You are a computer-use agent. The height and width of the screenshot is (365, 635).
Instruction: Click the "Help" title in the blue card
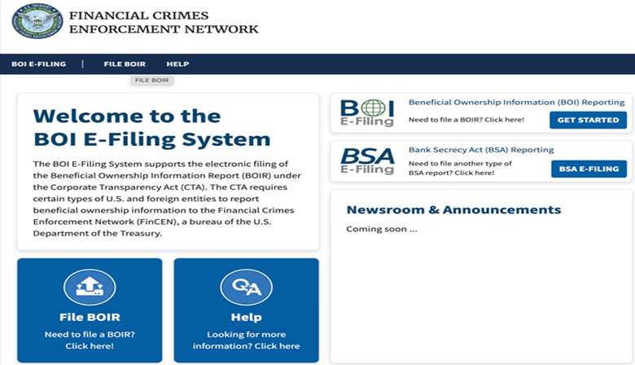(x=246, y=317)
